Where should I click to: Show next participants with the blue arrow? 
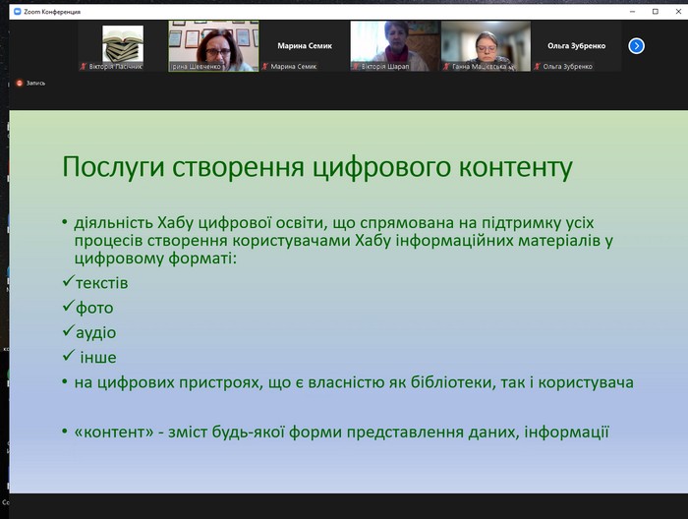[x=636, y=45]
